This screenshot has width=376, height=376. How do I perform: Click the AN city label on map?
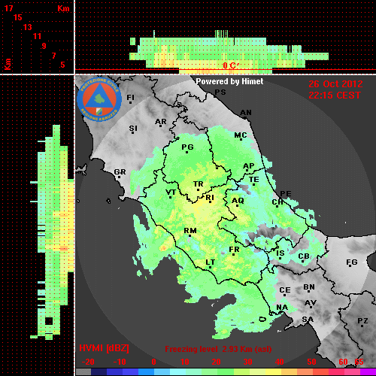246,113
